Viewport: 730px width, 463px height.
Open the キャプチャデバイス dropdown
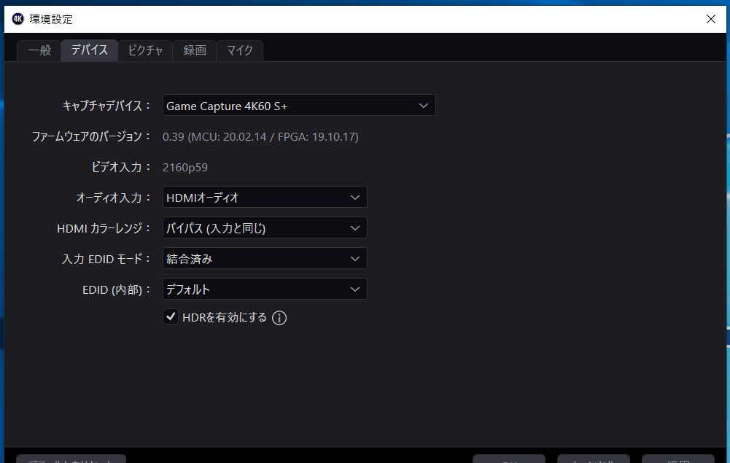coord(299,105)
